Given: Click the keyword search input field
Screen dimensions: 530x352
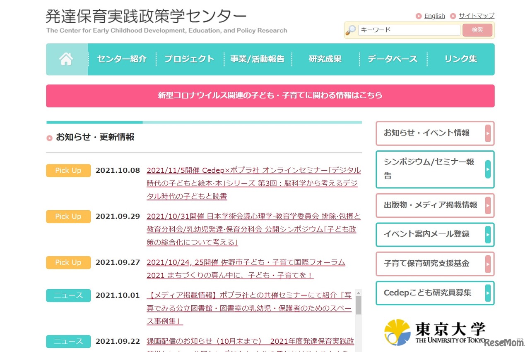Looking at the screenshot, I should pos(409,29).
